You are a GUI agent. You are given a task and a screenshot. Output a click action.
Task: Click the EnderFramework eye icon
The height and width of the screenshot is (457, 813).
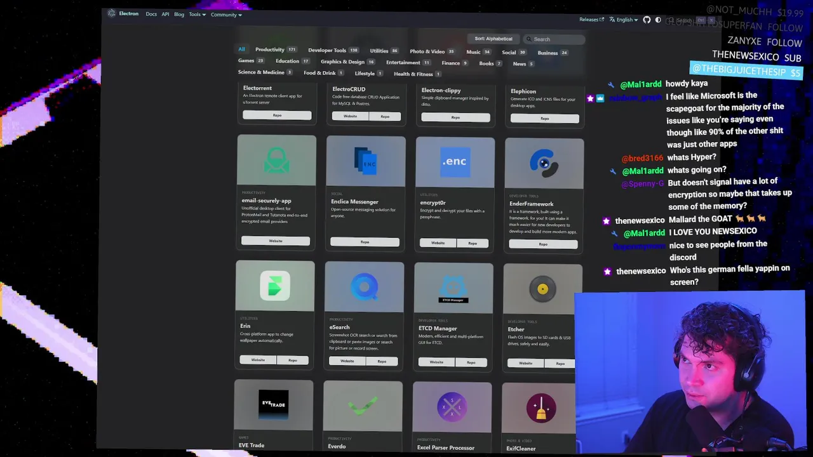coord(544,163)
